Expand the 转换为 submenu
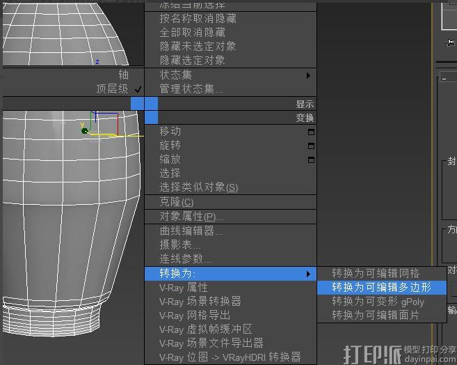 [x=230, y=274]
